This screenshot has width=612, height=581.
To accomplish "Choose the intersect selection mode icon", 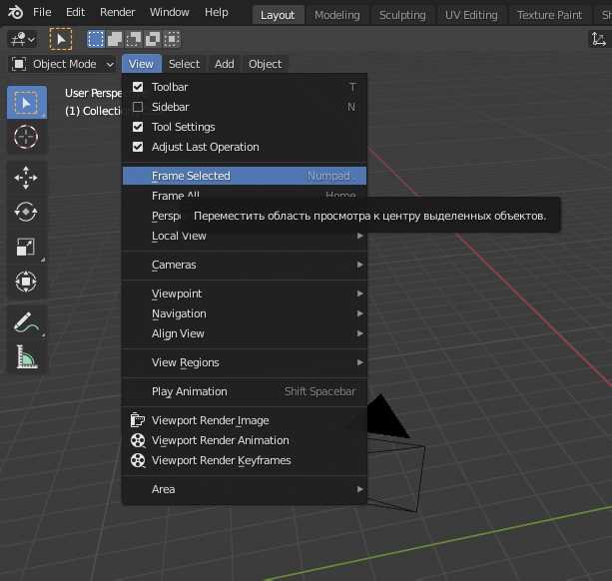I will pos(172,39).
